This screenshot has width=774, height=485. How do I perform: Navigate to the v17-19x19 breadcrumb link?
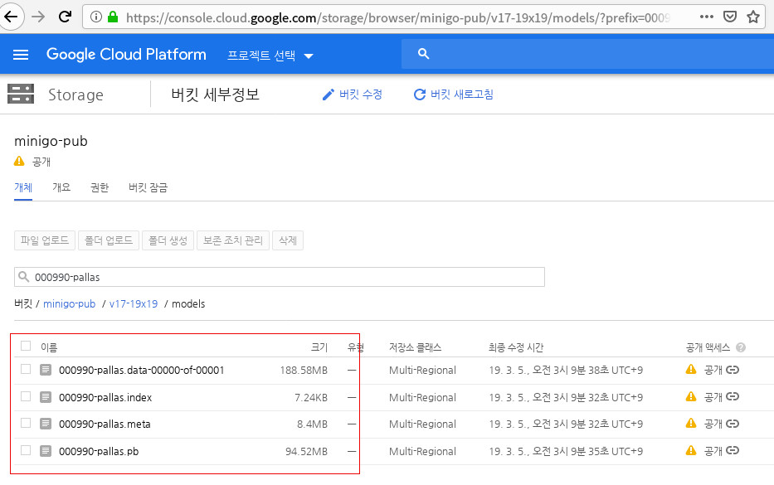click(134, 304)
